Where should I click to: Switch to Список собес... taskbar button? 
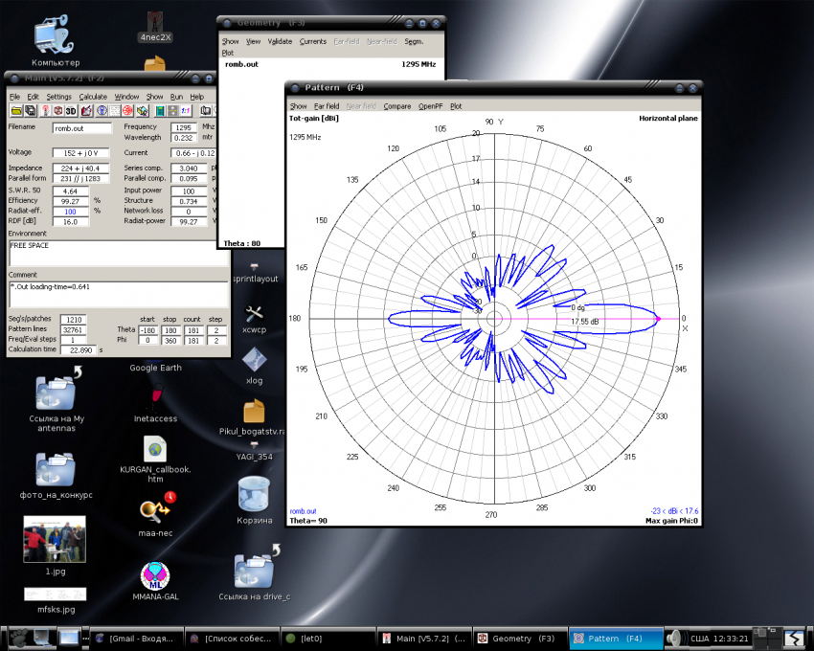coord(232,639)
